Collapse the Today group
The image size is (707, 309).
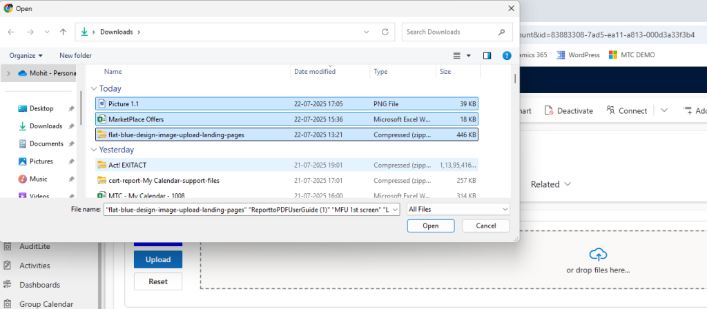94,88
